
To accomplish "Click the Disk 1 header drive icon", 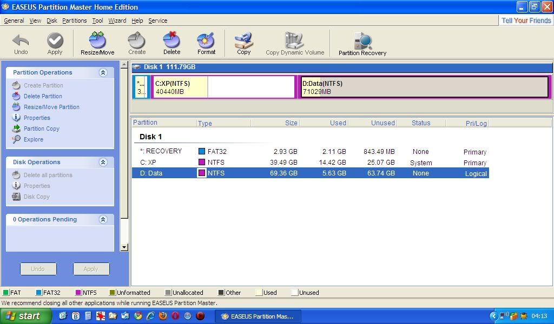I will pos(136,67).
